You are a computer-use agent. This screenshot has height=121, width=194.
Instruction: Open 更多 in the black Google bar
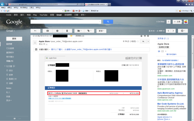pos(83,15)
